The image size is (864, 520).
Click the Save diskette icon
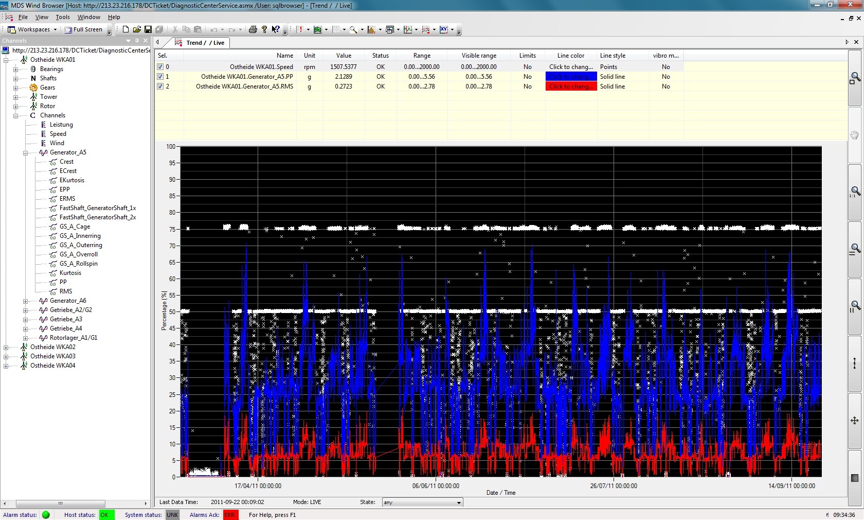[148, 29]
